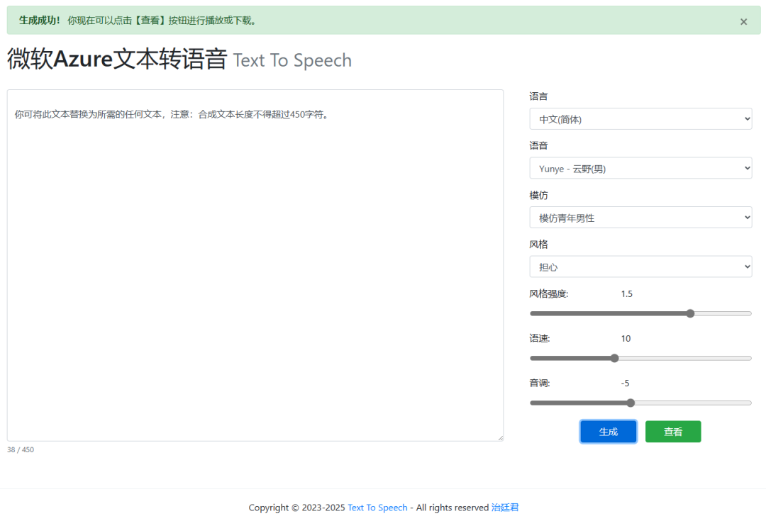Screen dimensions: 766x521
Task: Click the 38 / 450 character counter
Action: pos(21,449)
